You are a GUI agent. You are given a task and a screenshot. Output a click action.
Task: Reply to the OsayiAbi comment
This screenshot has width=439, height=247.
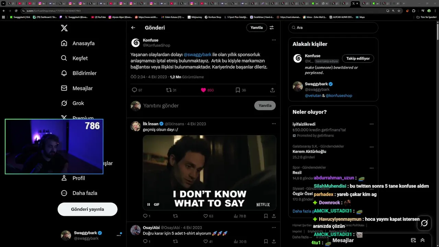[x=145, y=242]
